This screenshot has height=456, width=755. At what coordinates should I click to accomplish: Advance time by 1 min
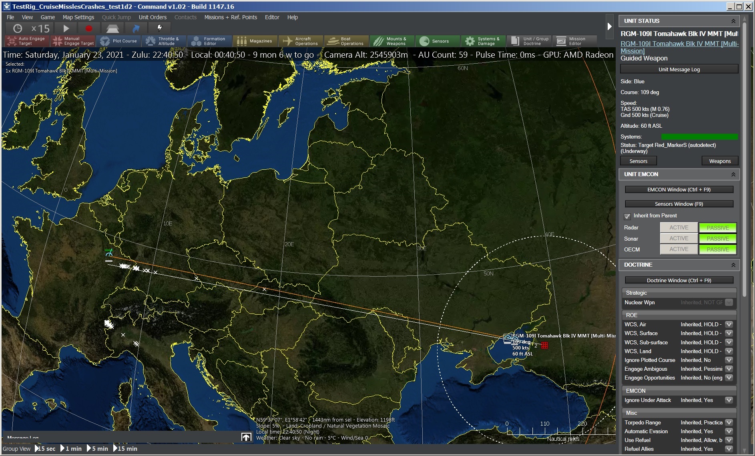(x=71, y=448)
